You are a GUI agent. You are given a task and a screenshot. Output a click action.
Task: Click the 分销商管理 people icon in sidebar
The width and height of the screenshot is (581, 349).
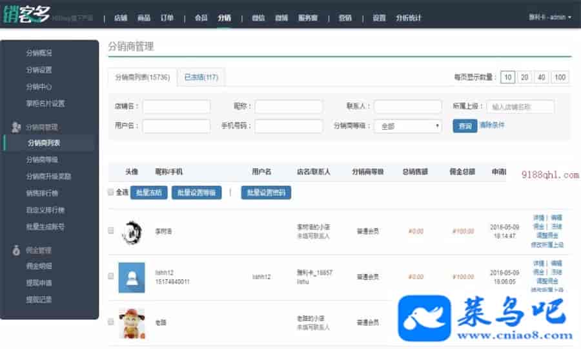[17, 127]
